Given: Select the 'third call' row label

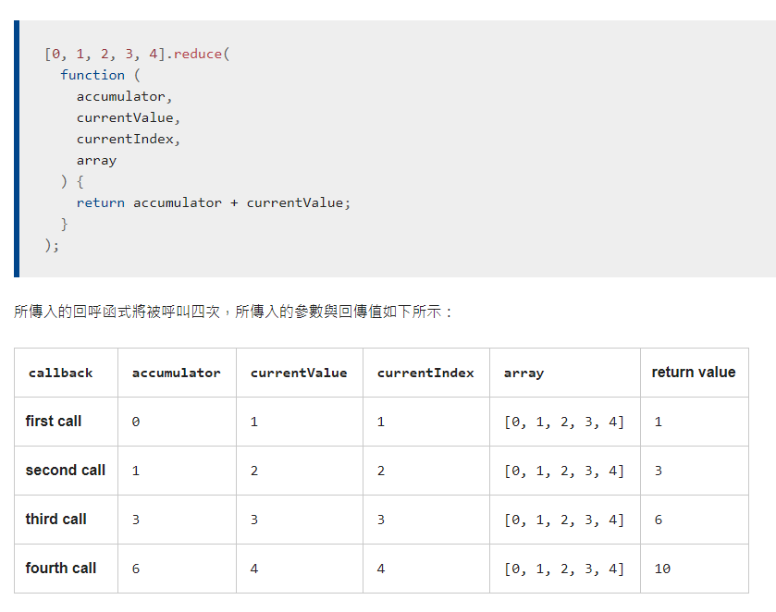Looking at the screenshot, I should point(56,520).
